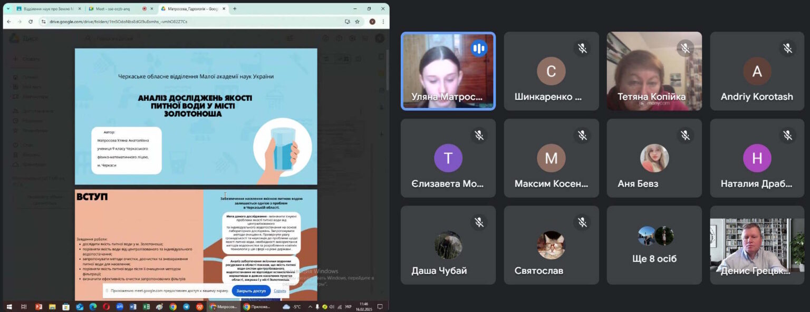This screenshot has width=810, height=312.
Task: Open Microsoft Store from the taskbar
Action: click(x=66, y=307)
